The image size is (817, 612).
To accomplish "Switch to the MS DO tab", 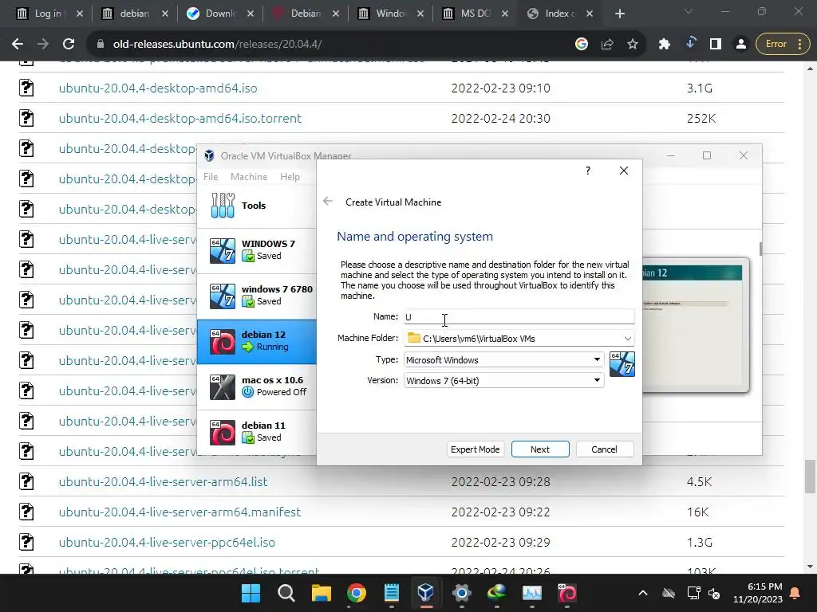I will tap(476, 14).
